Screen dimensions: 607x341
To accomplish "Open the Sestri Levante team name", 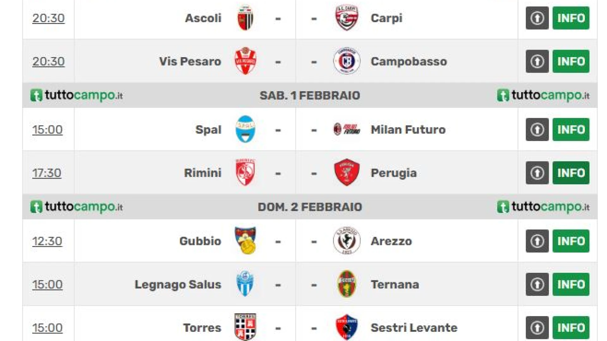I will click(x=414, y=328).
